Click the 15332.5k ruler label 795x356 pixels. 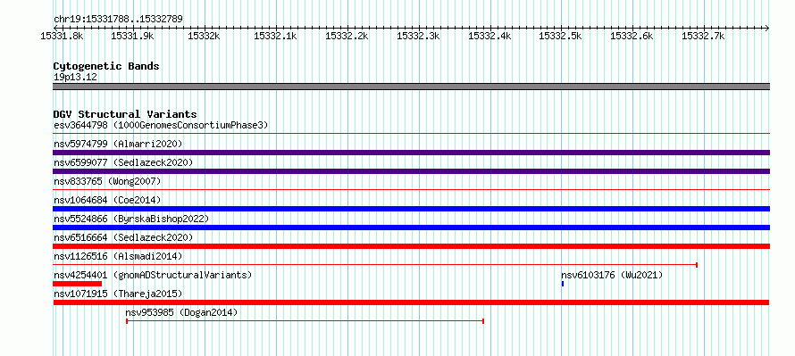click(x=561, y=36)
